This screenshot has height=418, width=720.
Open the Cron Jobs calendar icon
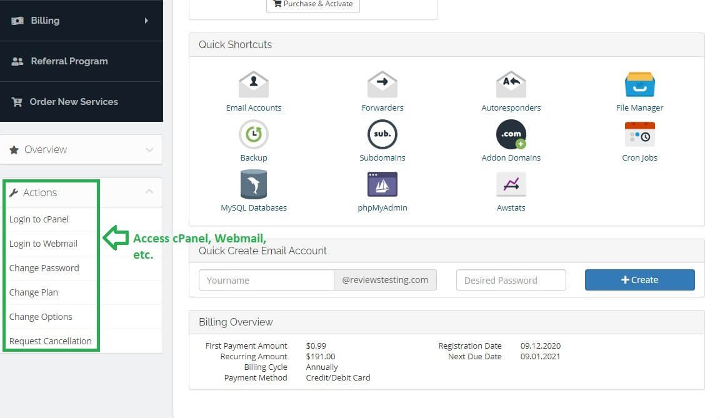[639, 134]
